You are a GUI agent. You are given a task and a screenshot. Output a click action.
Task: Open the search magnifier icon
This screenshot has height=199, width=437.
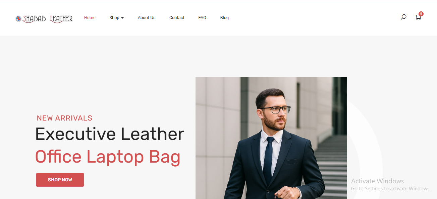(403, 17)
